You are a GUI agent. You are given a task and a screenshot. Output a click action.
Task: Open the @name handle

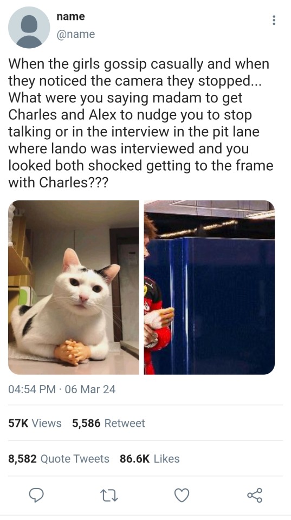click(76, 34)
